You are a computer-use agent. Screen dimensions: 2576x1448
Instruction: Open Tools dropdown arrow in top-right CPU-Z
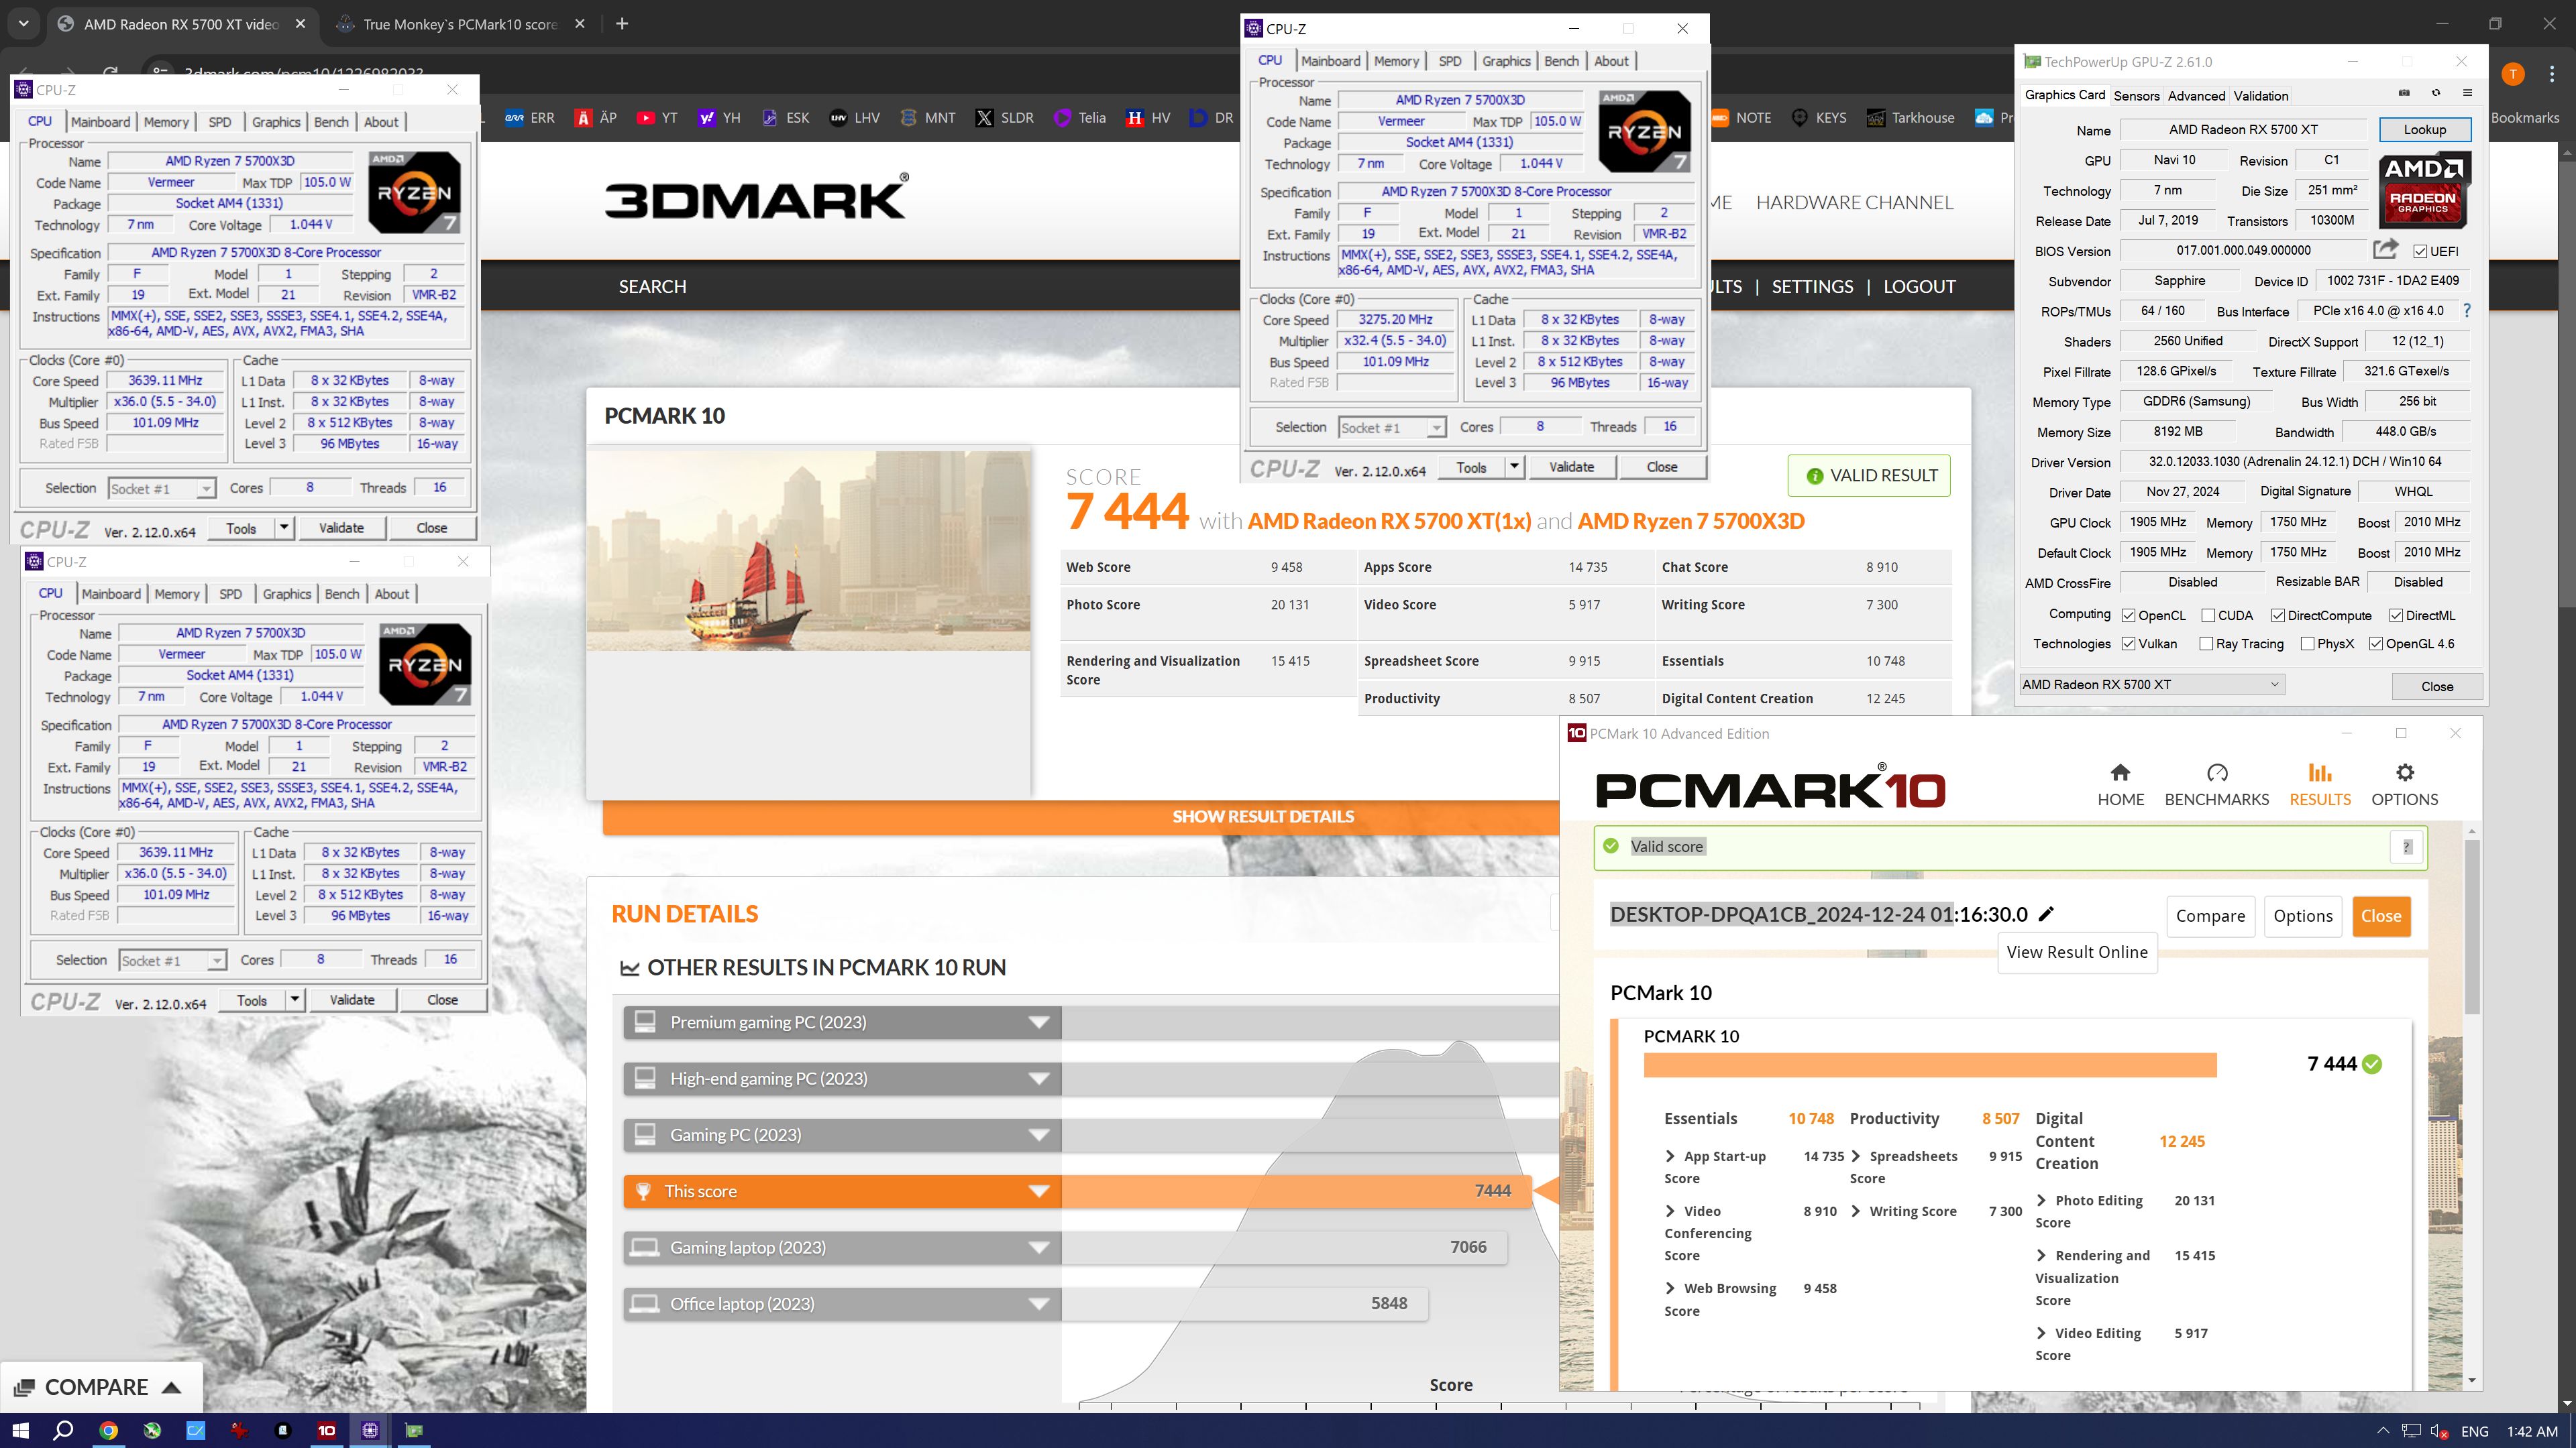point(1514,467)
